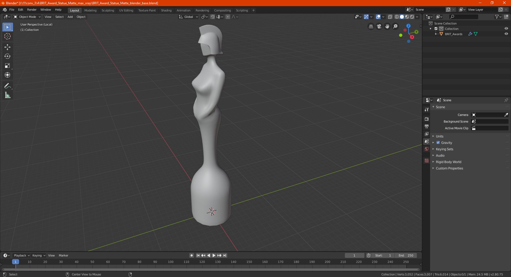The width and height of the screenshot is (511, 277).
Task: Play animation forward
Action: point(214,255)
